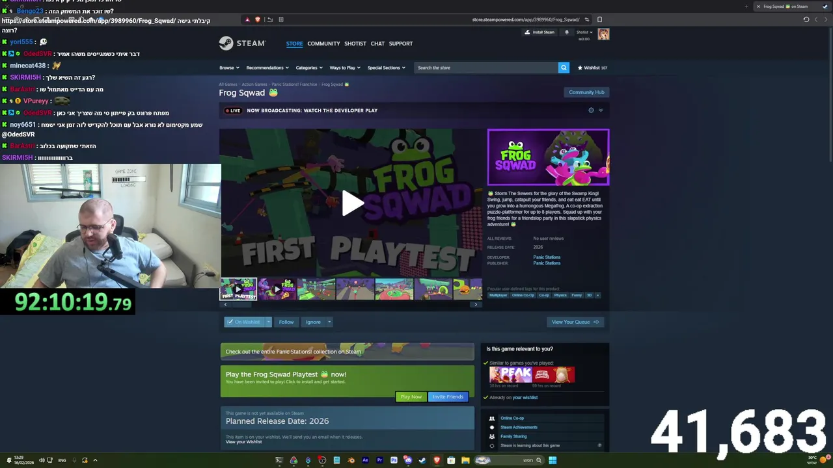833x468 pixels.
Task: Click the Brave shield icon in address bar
Action: 258,19
